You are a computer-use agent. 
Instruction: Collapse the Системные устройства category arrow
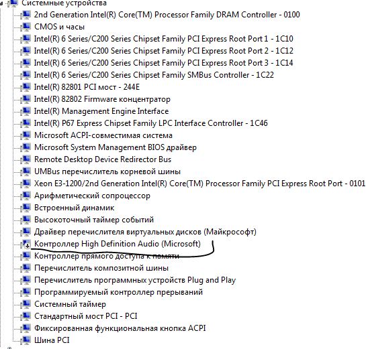(1, 4)
